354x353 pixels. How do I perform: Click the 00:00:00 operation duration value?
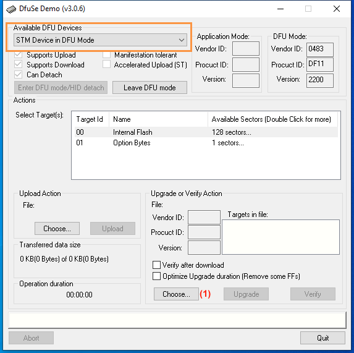pyautogui.click(x=79, y=294)
